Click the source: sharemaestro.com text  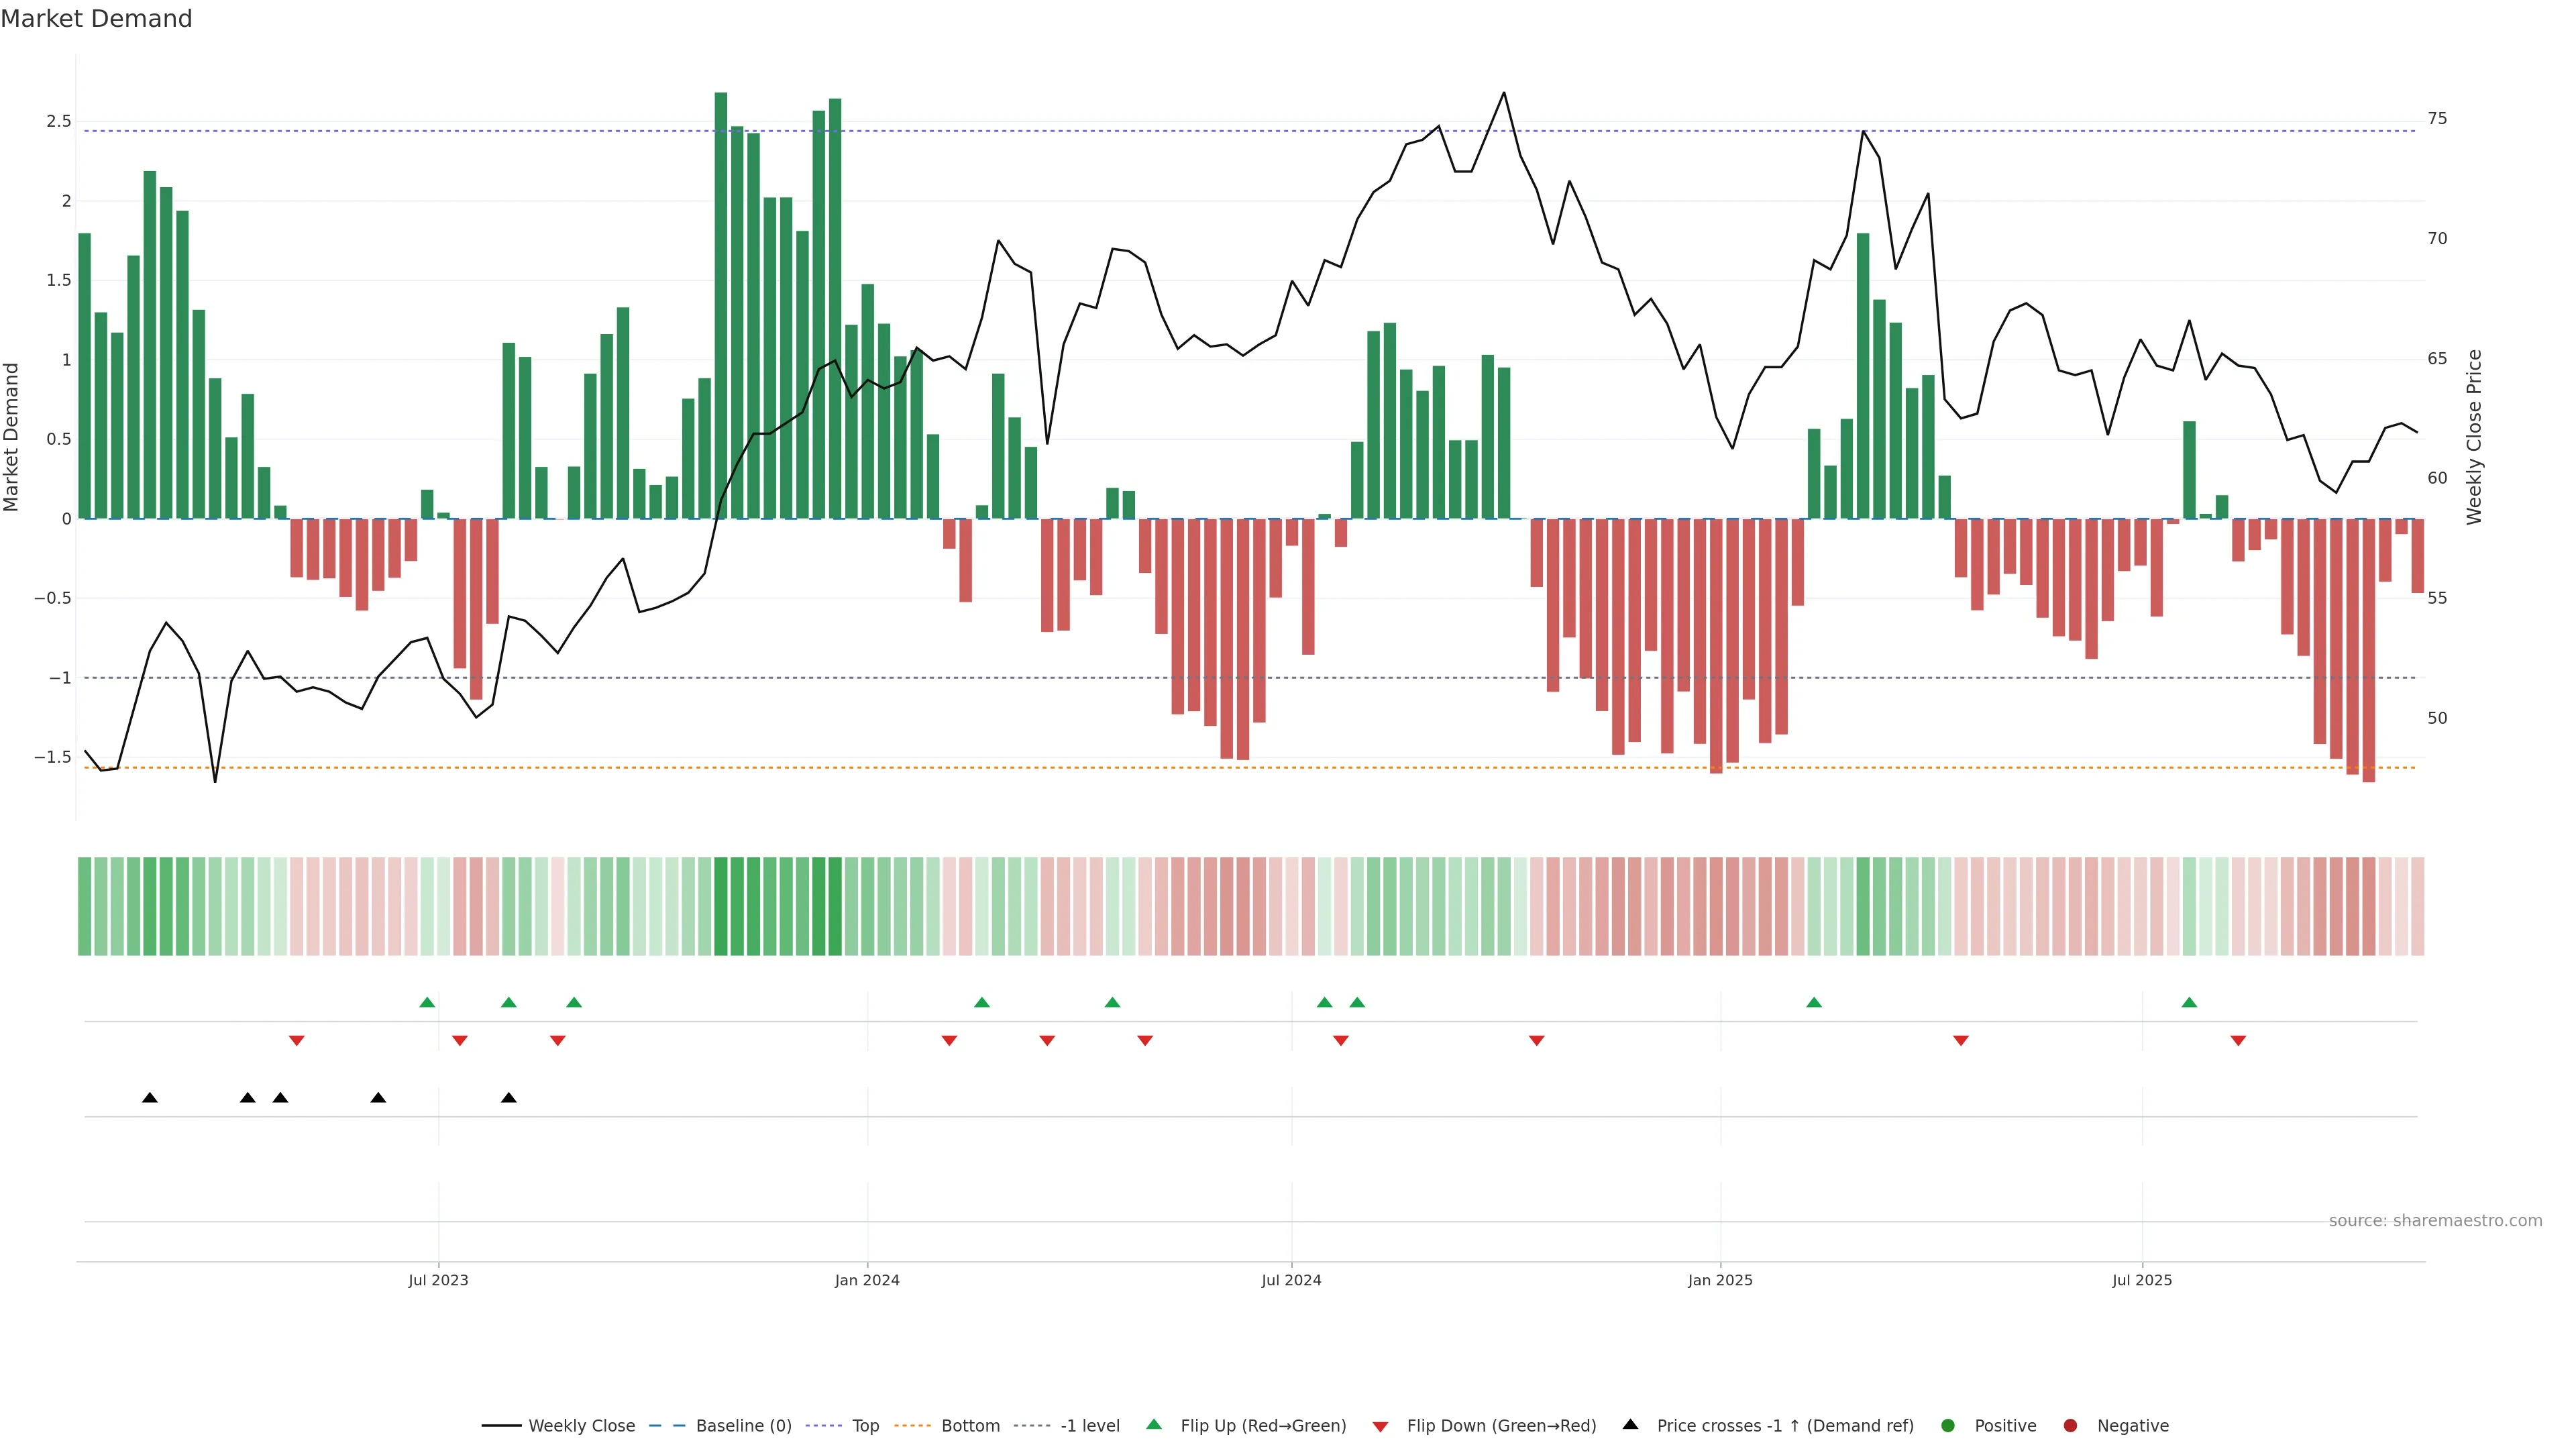pos(2435,1221)
